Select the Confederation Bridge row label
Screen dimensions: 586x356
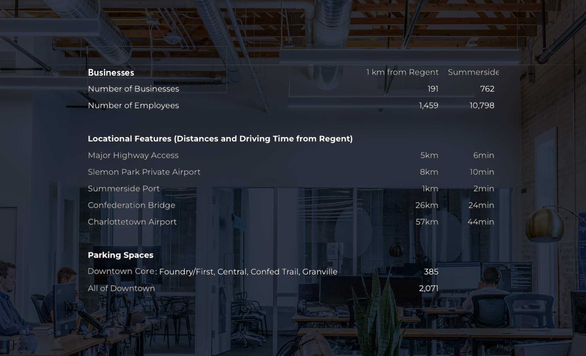[x=131, y=205]
